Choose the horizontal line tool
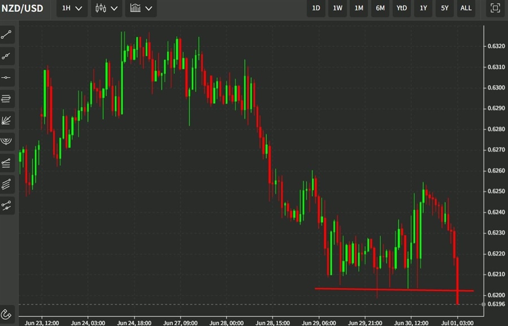508x326 pixels. 7,78
